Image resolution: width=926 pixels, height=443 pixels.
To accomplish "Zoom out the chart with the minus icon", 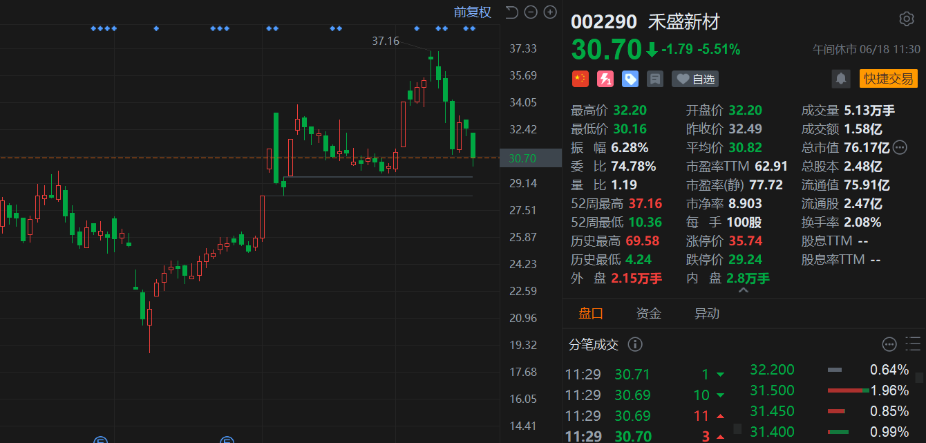I will click(531, 12).
